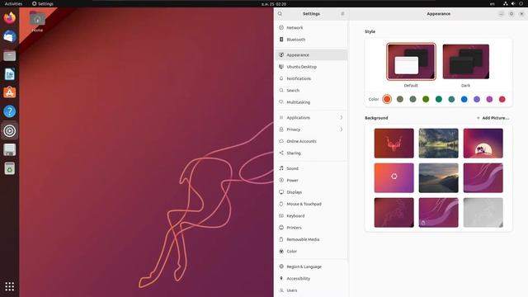Open the Settings hamburger menu
This screenshot has width=528, height=297.
(x=342, y=14)
